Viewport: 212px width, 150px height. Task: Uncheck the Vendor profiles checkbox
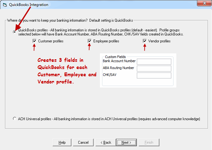click(145, 41)
